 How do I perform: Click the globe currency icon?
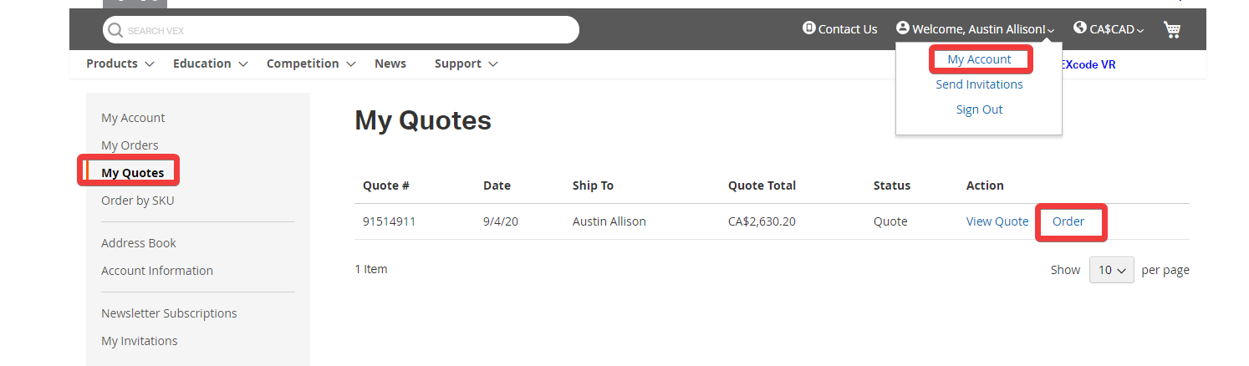pos(1079,28)
